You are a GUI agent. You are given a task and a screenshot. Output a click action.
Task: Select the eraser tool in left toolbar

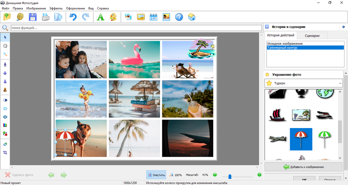click(x=5, y=144)
